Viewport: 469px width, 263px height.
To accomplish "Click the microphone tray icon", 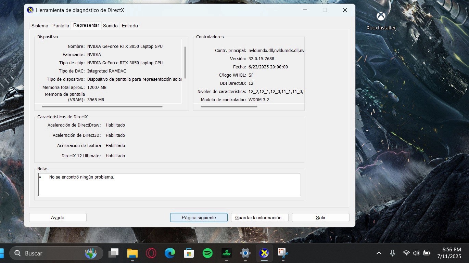I will pyautogui.click(x=393, y=253).
